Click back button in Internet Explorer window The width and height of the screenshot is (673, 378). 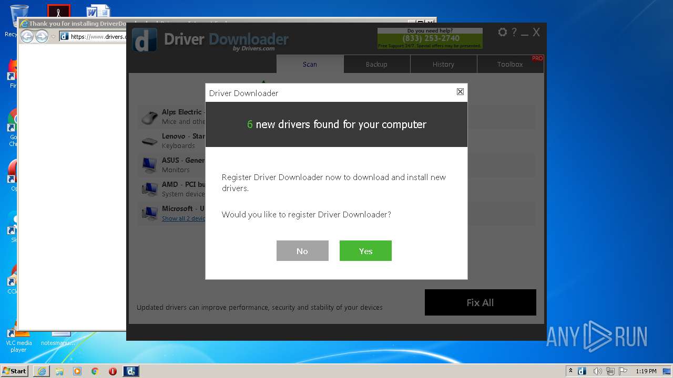click(x=27, y=36)
